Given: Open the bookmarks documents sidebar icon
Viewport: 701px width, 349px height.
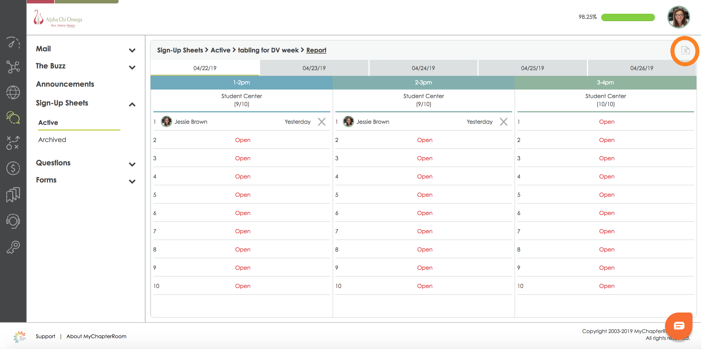Looking at the screenshot, I should (x=13, y=194).
